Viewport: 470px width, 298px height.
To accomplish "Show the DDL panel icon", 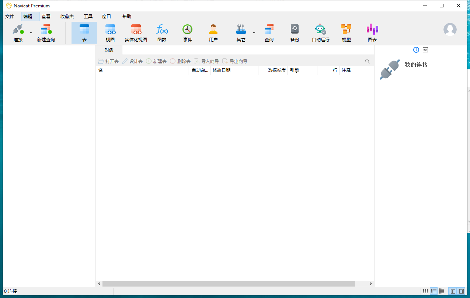I will (425, 50).
